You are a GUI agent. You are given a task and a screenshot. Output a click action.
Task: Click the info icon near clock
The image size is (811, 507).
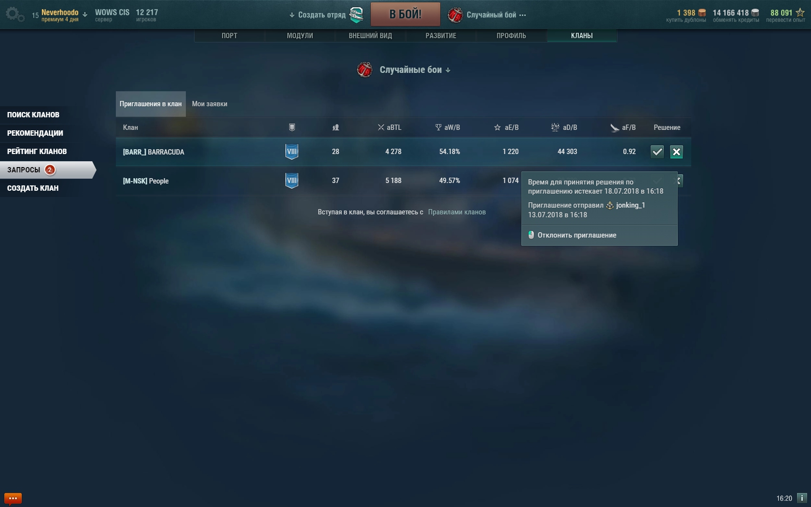(802, 498)
